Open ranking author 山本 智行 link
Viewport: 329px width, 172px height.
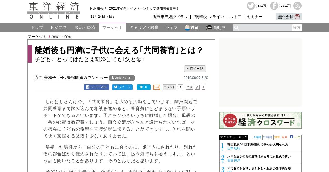pos(234,148)
